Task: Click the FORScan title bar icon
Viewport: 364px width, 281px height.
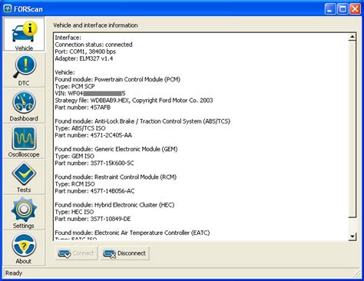Action: 8,8
